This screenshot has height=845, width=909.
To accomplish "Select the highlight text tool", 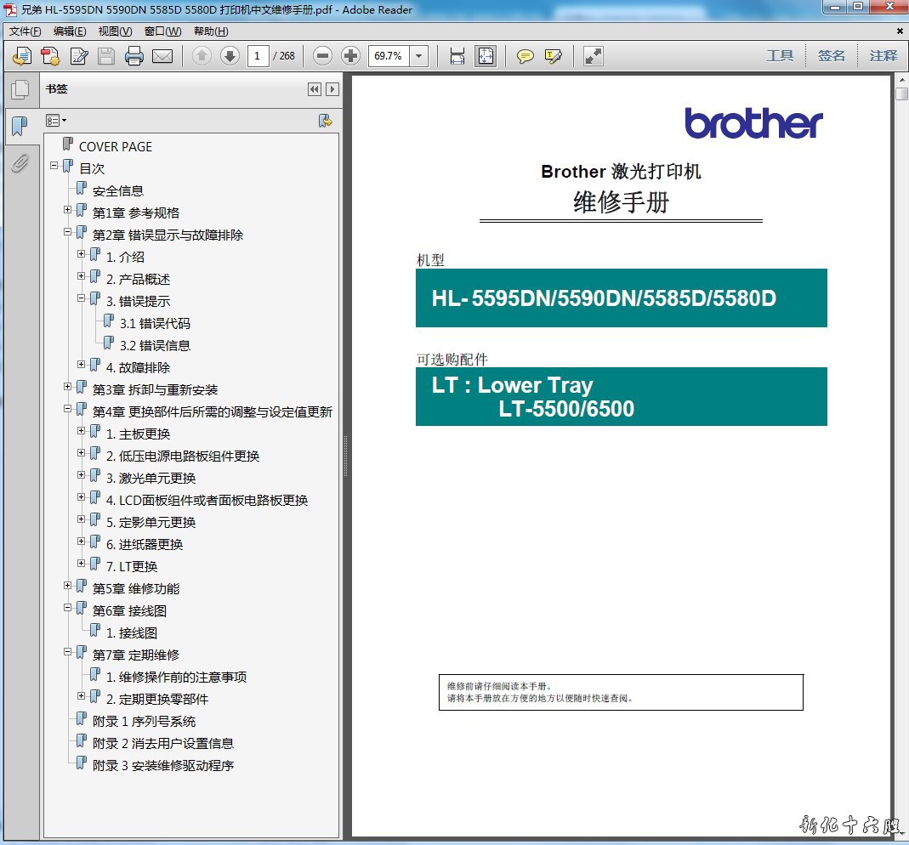I will click(x=554, y=56).
